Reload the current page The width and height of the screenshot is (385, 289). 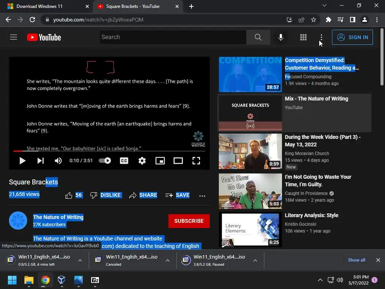pyautogui.click(x=32, y=20)
